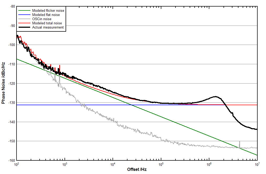Click the 10^4 x-axis tick label
Screen dimensions: 266x174
click(x=113, y=164)
